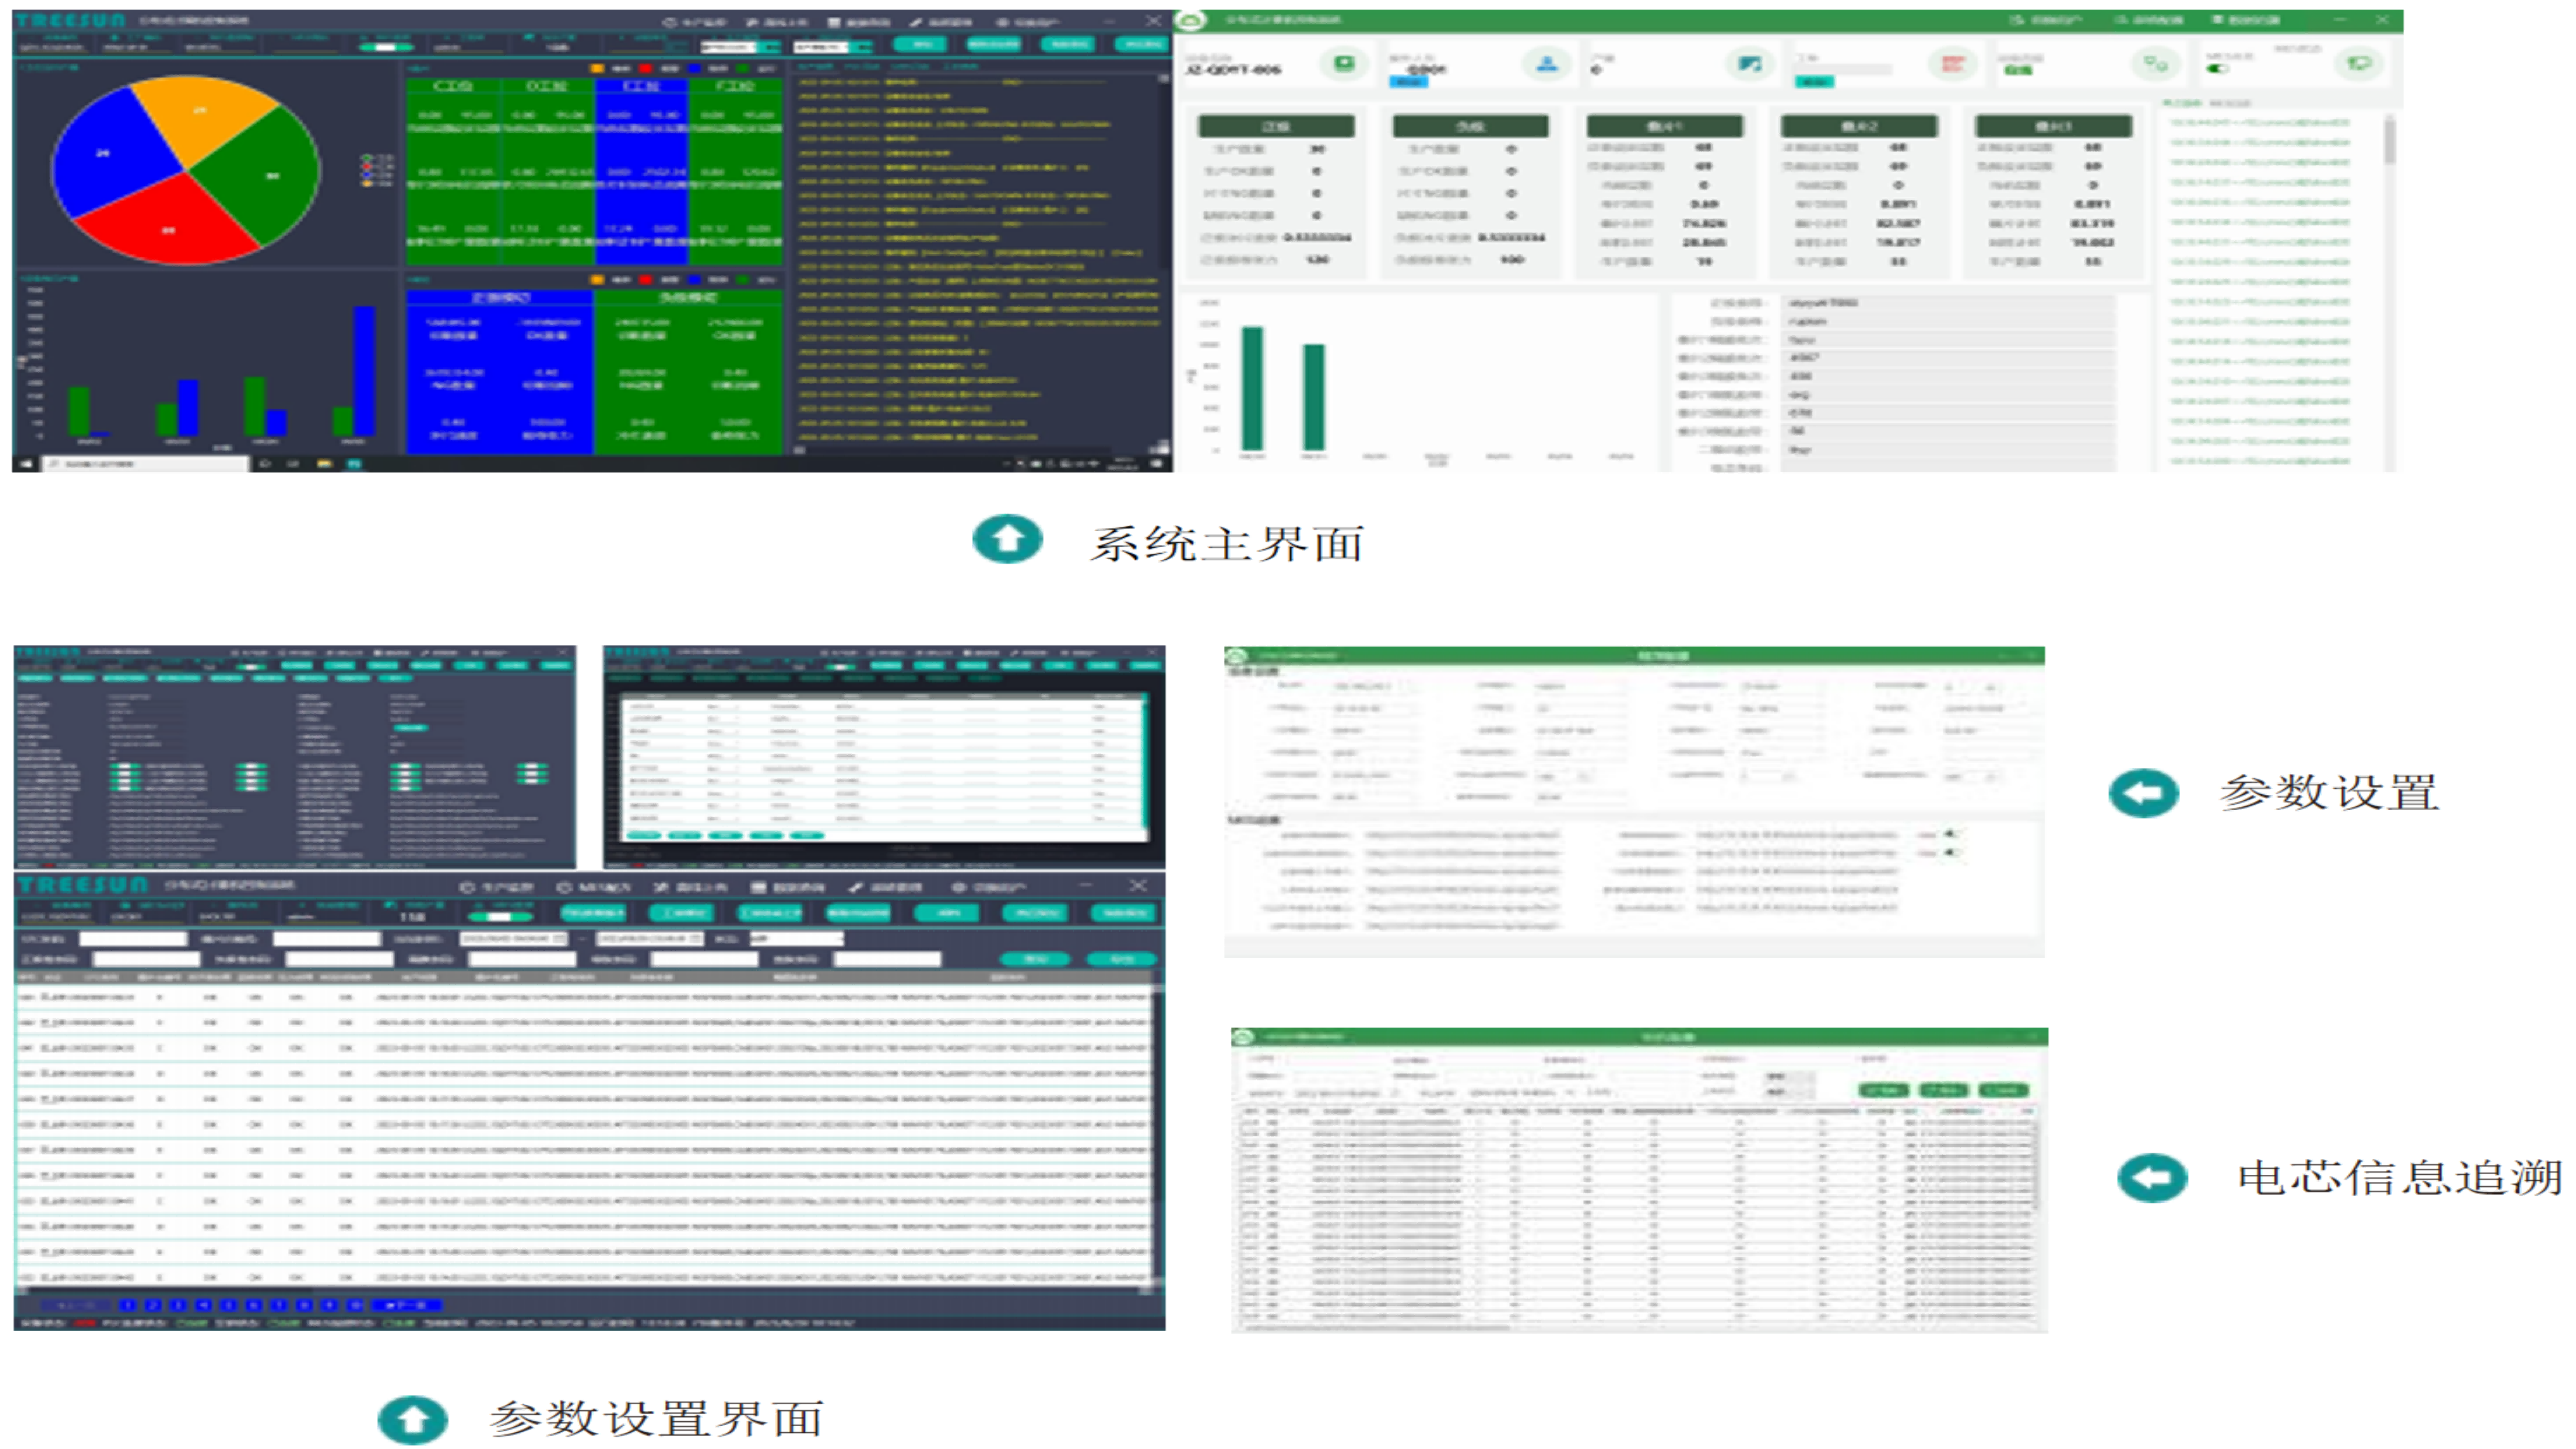Screen dimensions: 2576x1449
Task: Click the teal query button right of filter fields
Action: pyautogui.click(x=1035, y=960)
